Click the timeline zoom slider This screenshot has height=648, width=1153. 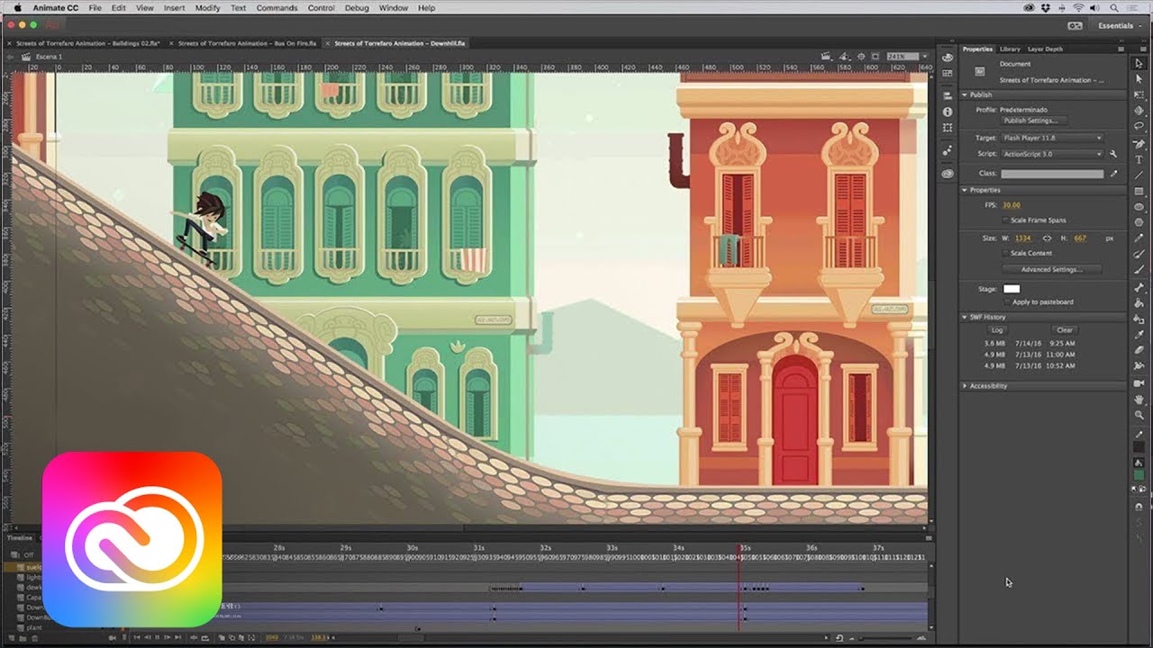887,638
